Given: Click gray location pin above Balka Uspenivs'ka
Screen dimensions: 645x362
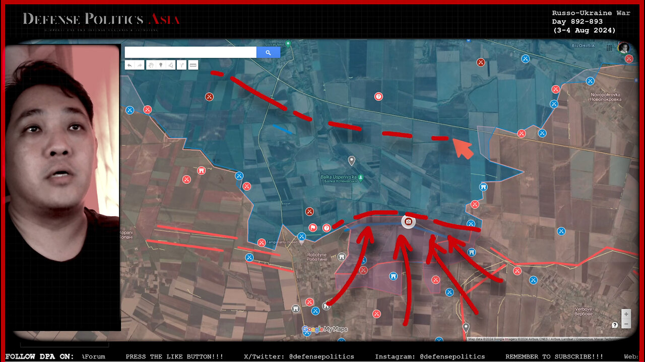Looking at the screenshot, I should [352, 161].
